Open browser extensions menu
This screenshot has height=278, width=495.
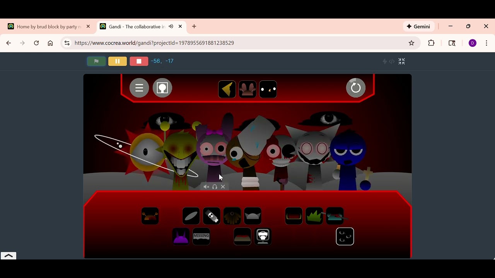click(x=431, y=43)
